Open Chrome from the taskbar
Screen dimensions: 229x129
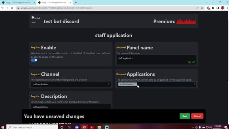tap(84, 127)
